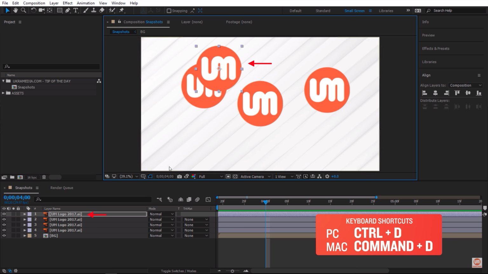Select the Eraser tool
Image resolution: width=488 pixels, height=274 pixels.
pyautogui.click(x=102, y=10)
